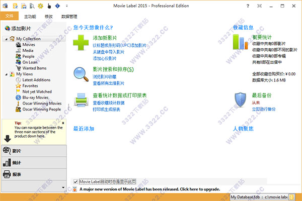The height and width of the screenshot is (201, 302).
Task: Switch to the 数据管理 tab
Action: tap(69, 17)
